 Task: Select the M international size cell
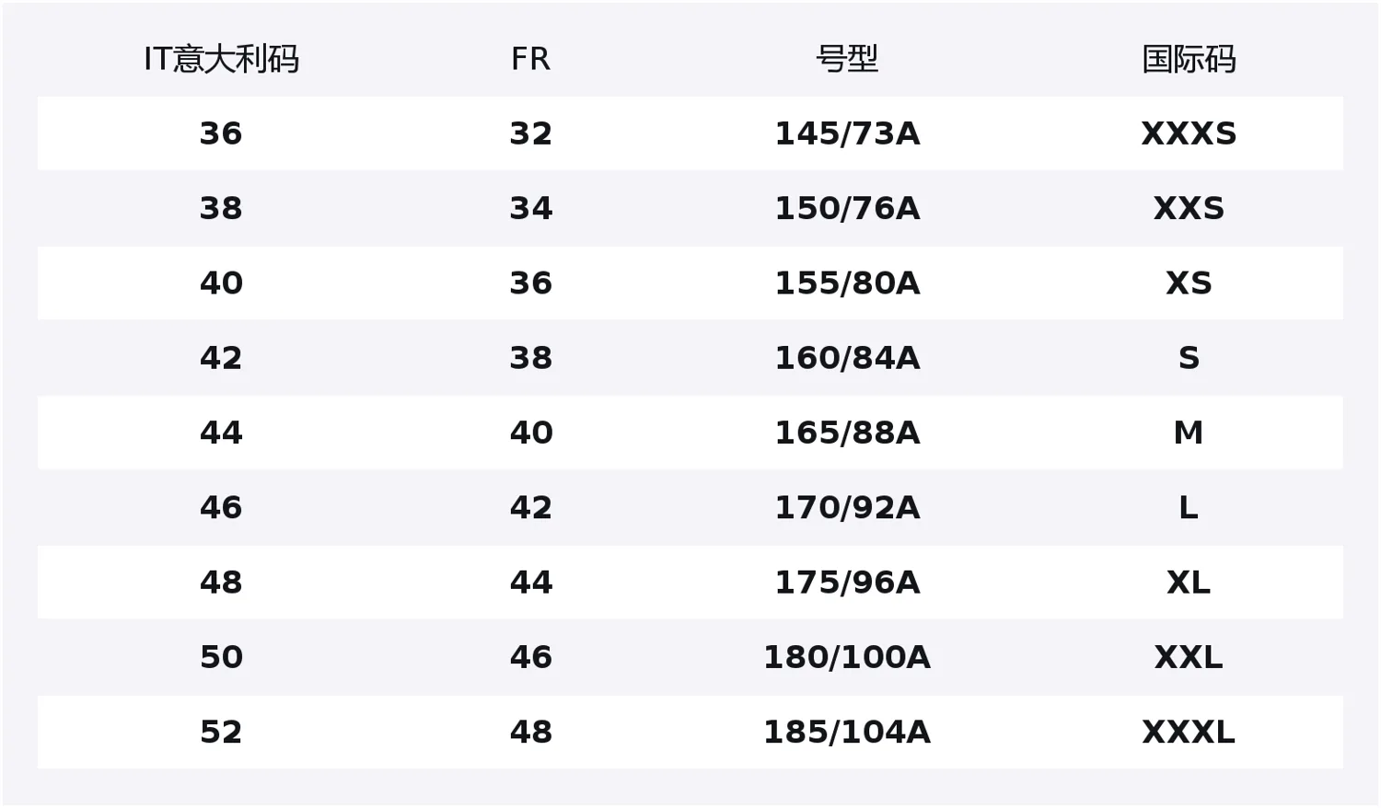1189,433
